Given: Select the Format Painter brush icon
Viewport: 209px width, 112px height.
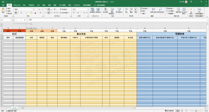Looking at the screenshot, I should coord(7,14).
